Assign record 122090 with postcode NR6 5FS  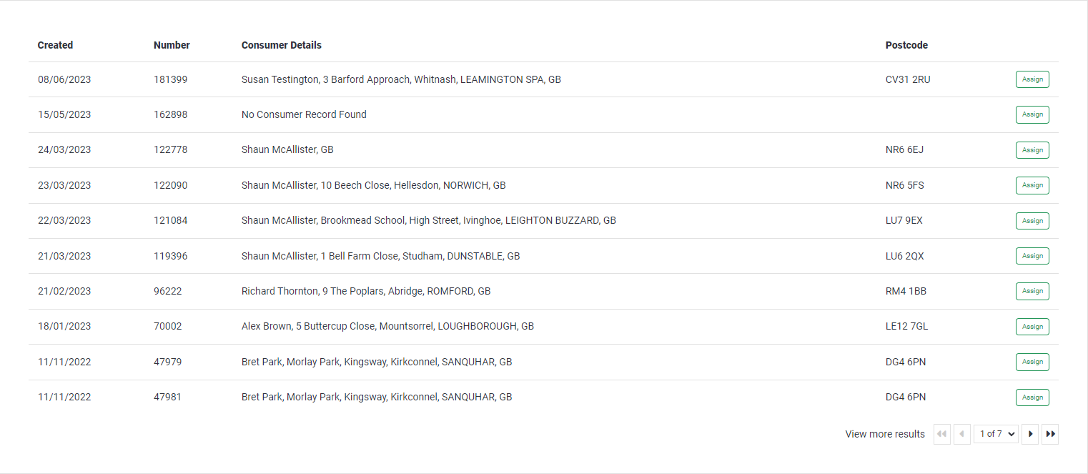tap(1032, 185)
